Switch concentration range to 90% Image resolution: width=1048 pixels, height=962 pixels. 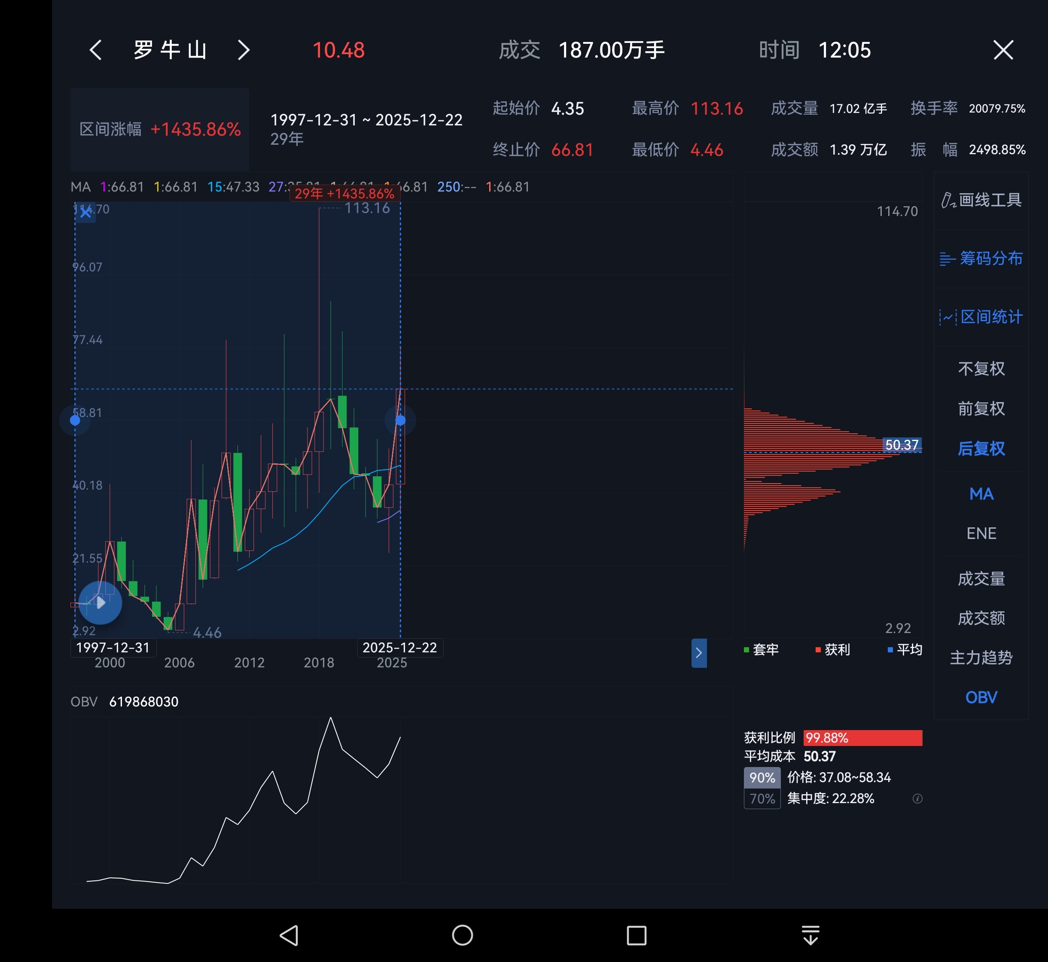[x=762, y=778]
